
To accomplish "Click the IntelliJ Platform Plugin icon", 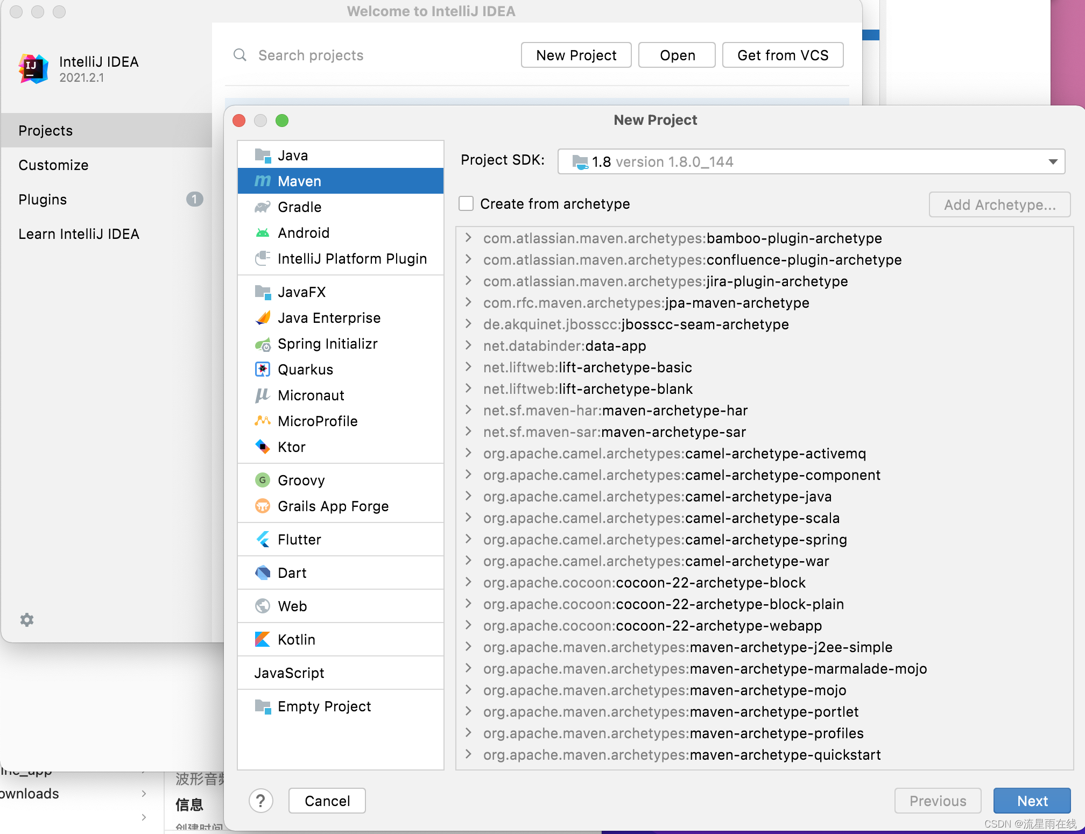I will (x=263, y=259).
